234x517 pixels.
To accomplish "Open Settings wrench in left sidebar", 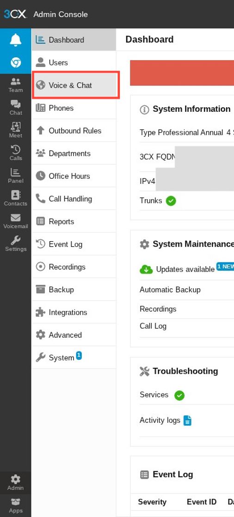I will [16, 244].
